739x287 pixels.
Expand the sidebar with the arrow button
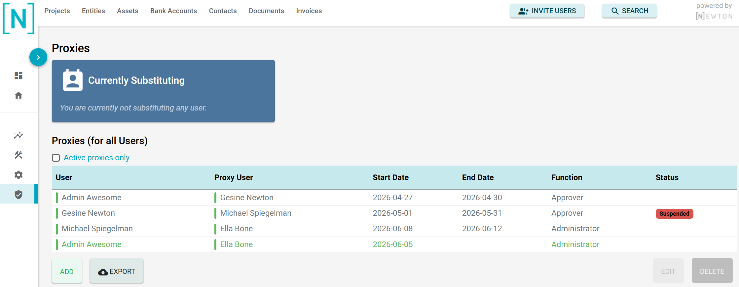pos(38,57)
